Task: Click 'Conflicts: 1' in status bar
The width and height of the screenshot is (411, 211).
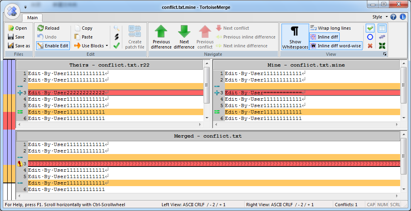Action: click(x=346, y=205)
